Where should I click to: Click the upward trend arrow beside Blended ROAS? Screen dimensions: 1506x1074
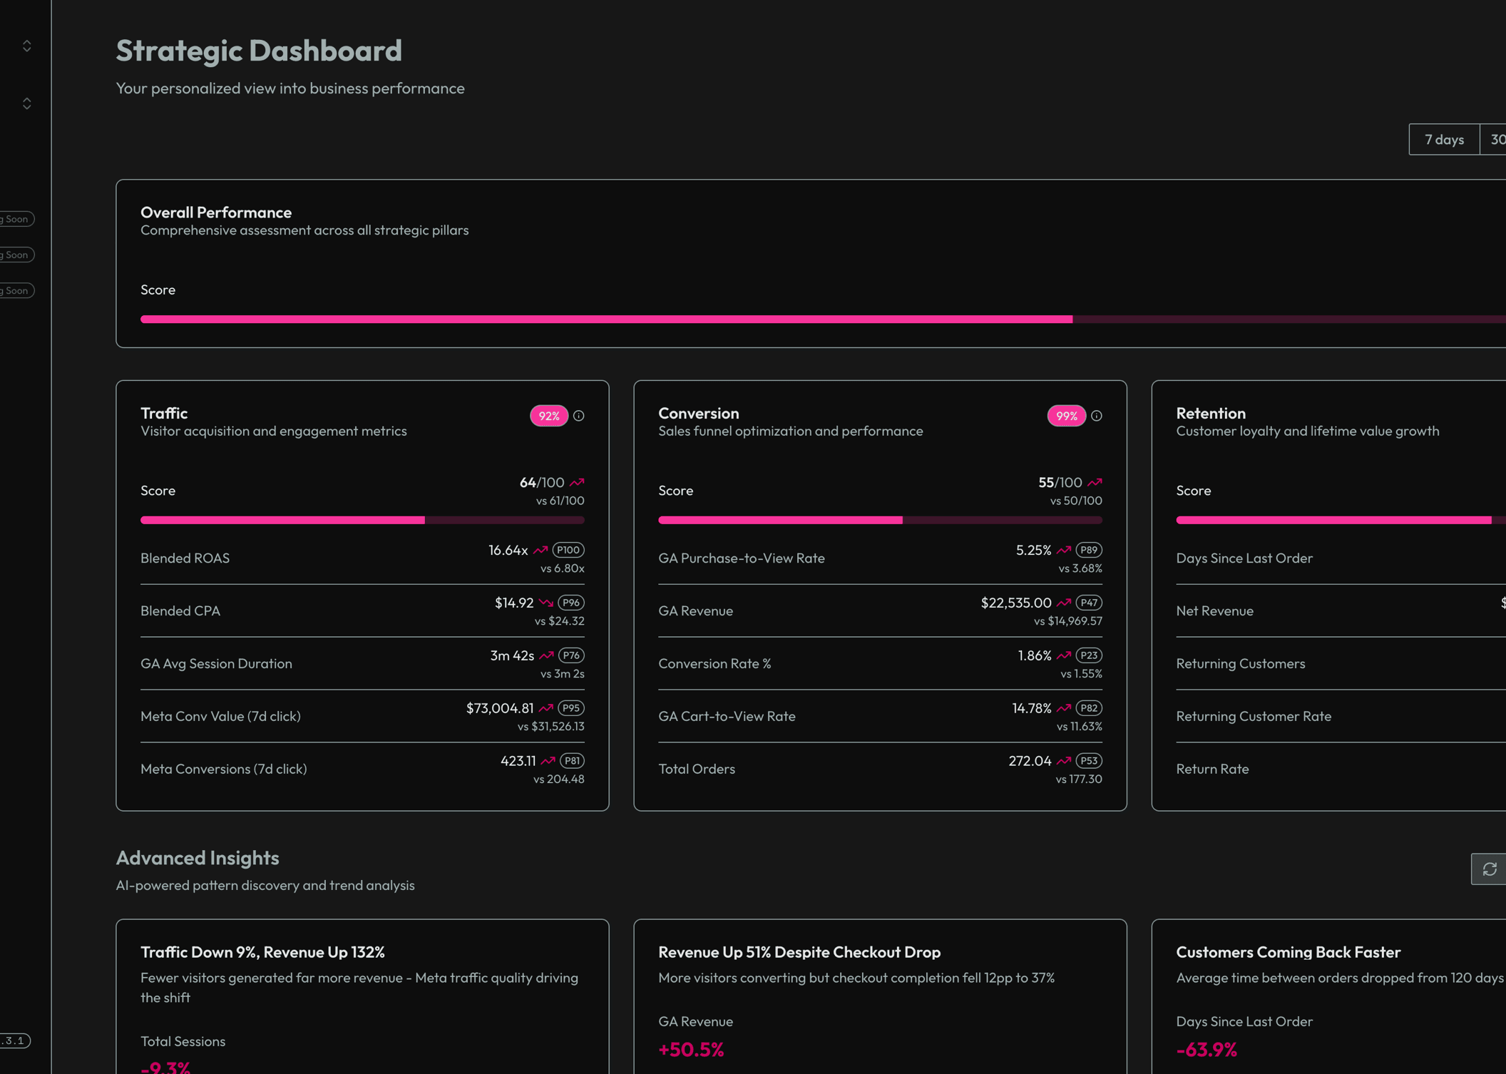tap(540, 549)
